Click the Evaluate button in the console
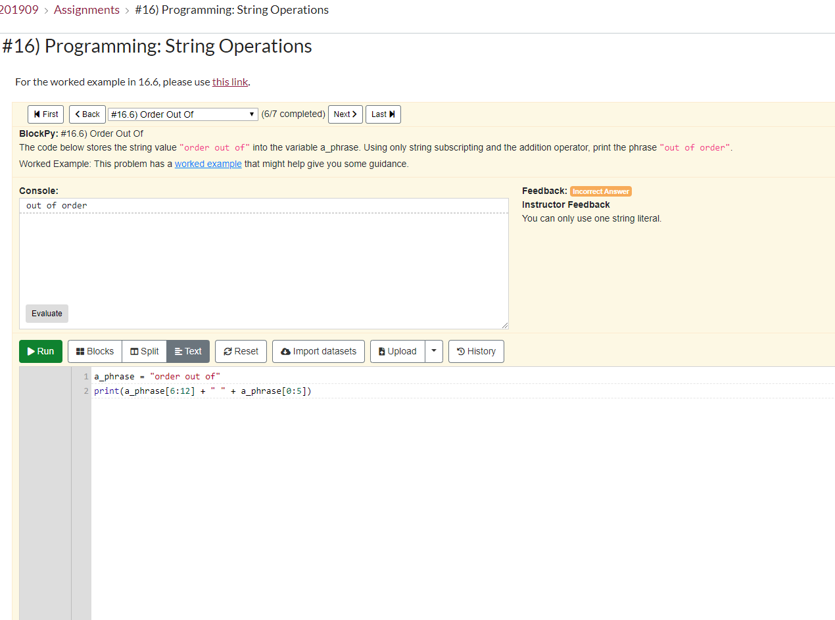Image resolution: width=835 pixels, height=620 pixels. [x=46, y=314]
